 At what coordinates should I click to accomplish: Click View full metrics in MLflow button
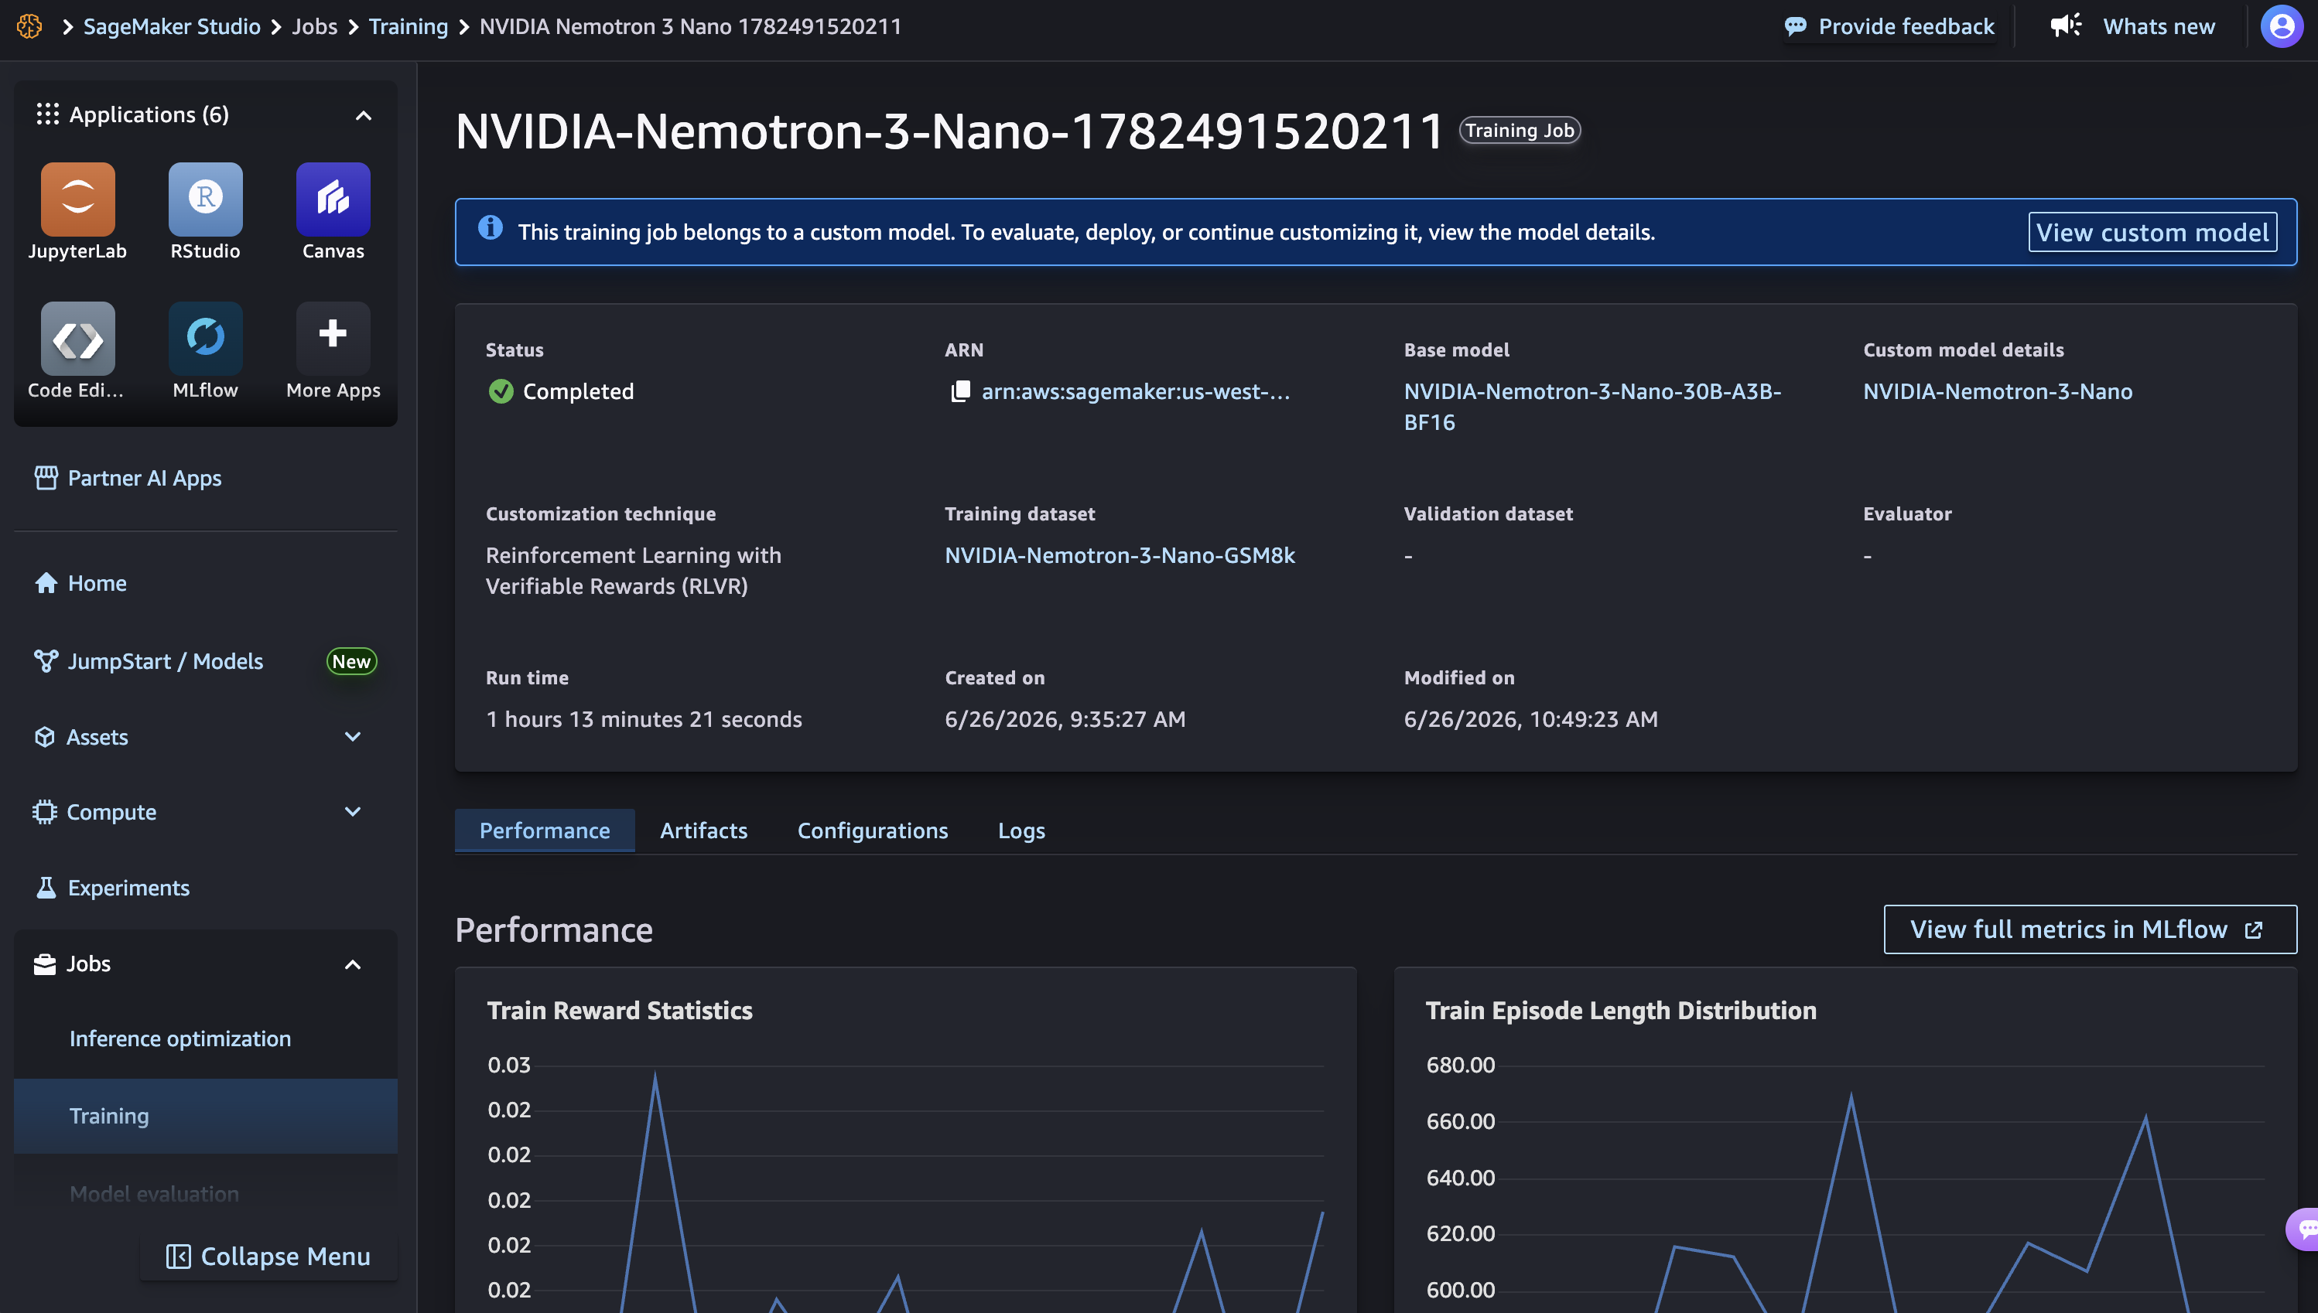[2090, 929]
